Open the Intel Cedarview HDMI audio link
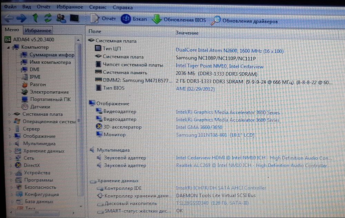Viewport: 345px width, 218px height. [254, 158]
